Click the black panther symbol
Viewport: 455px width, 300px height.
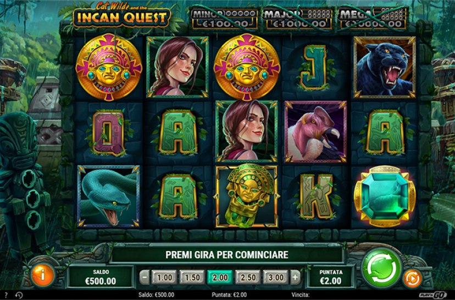coord(385,68)
